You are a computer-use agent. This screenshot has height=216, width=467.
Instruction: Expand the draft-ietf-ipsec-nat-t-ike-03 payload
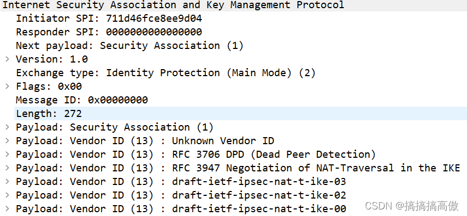coord(8,182)
